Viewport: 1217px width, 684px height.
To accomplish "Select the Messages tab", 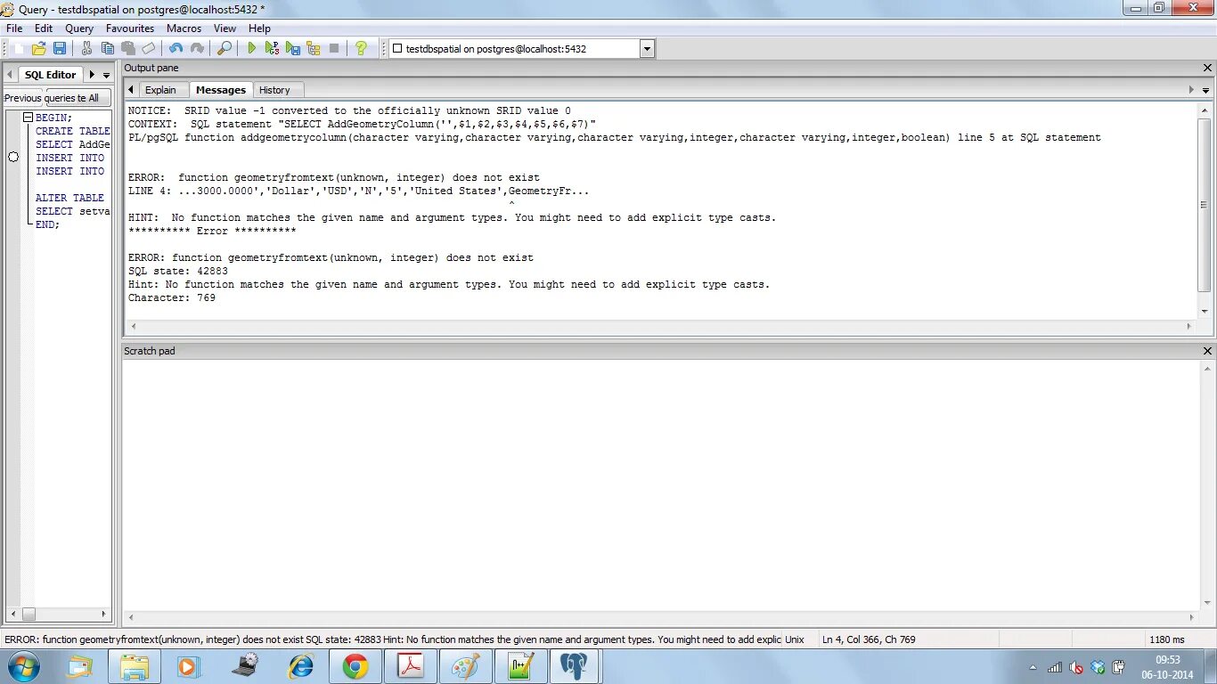I will 221,90.
